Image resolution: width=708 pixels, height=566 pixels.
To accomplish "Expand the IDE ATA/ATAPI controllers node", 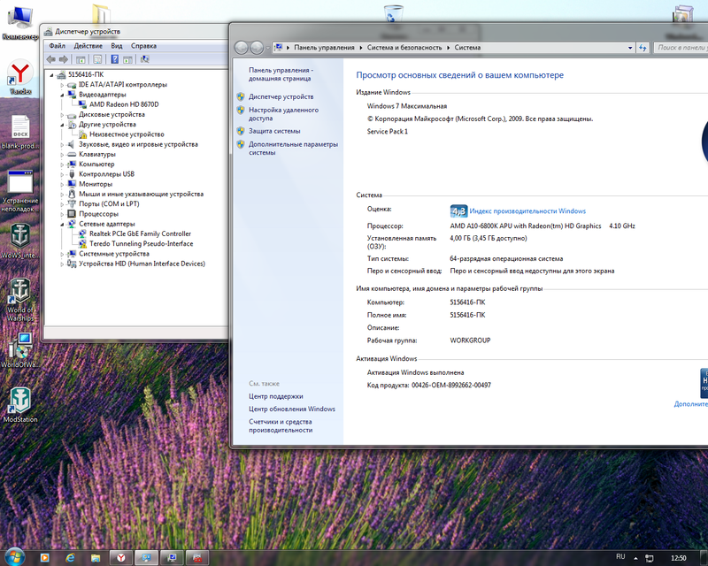I will point(62,85).
